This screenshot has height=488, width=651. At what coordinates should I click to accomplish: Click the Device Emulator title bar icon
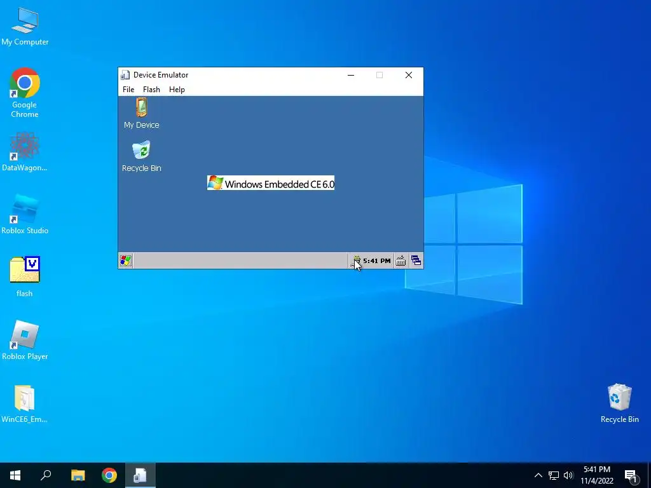125,75
